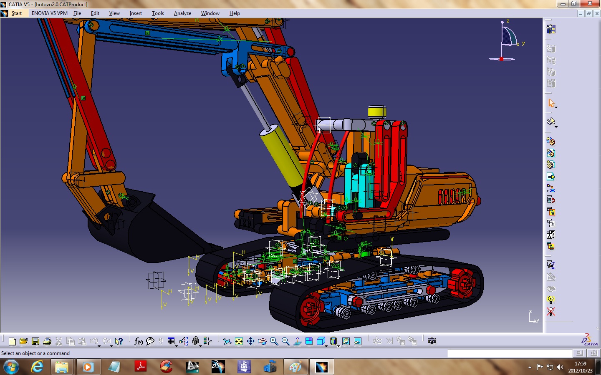This screenshot has height=375, width=601.
Task: Click the Zoom In magnifier
Action: 274,341
